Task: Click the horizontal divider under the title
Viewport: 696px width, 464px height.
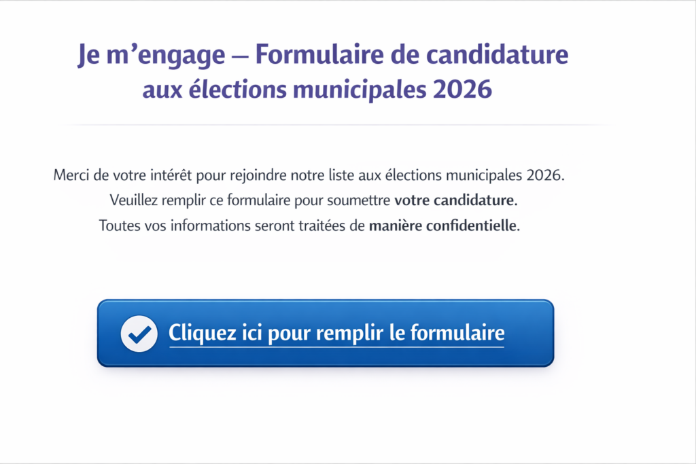Action: 338,126
